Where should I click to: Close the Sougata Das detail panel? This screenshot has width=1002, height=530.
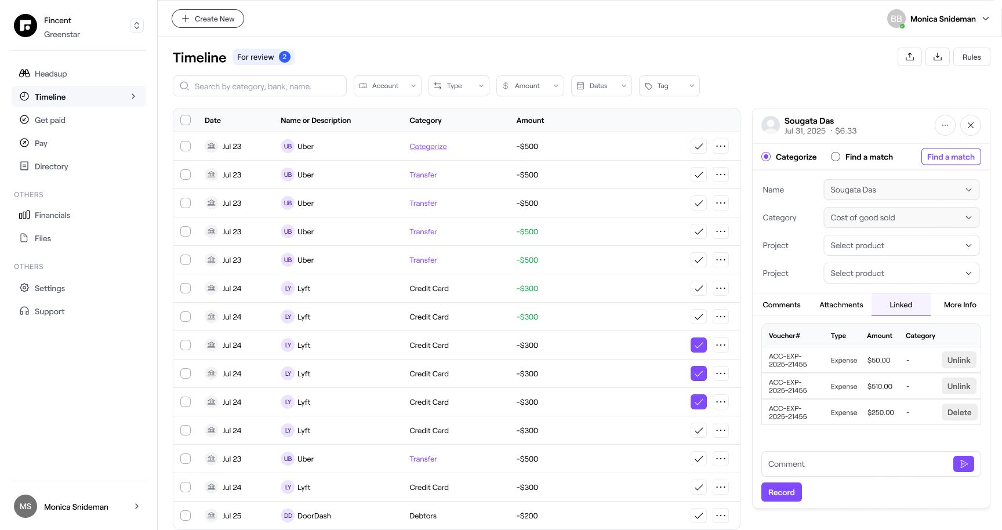pyautogui.click(x=971, y=125)
